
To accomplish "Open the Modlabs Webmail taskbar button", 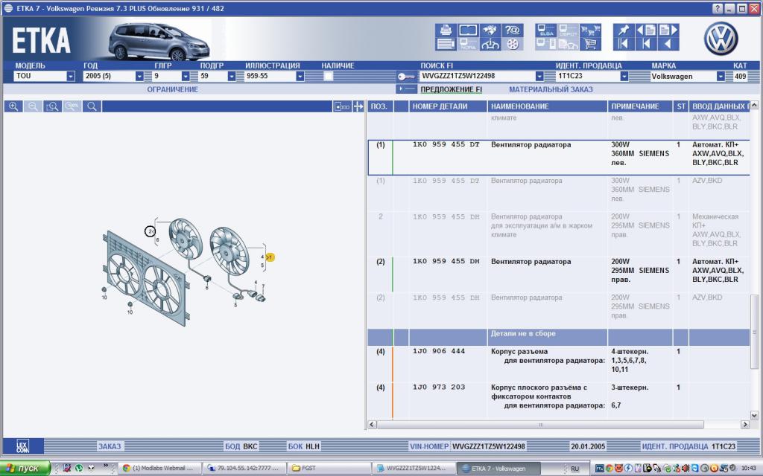I will click(x=159, y=469).
